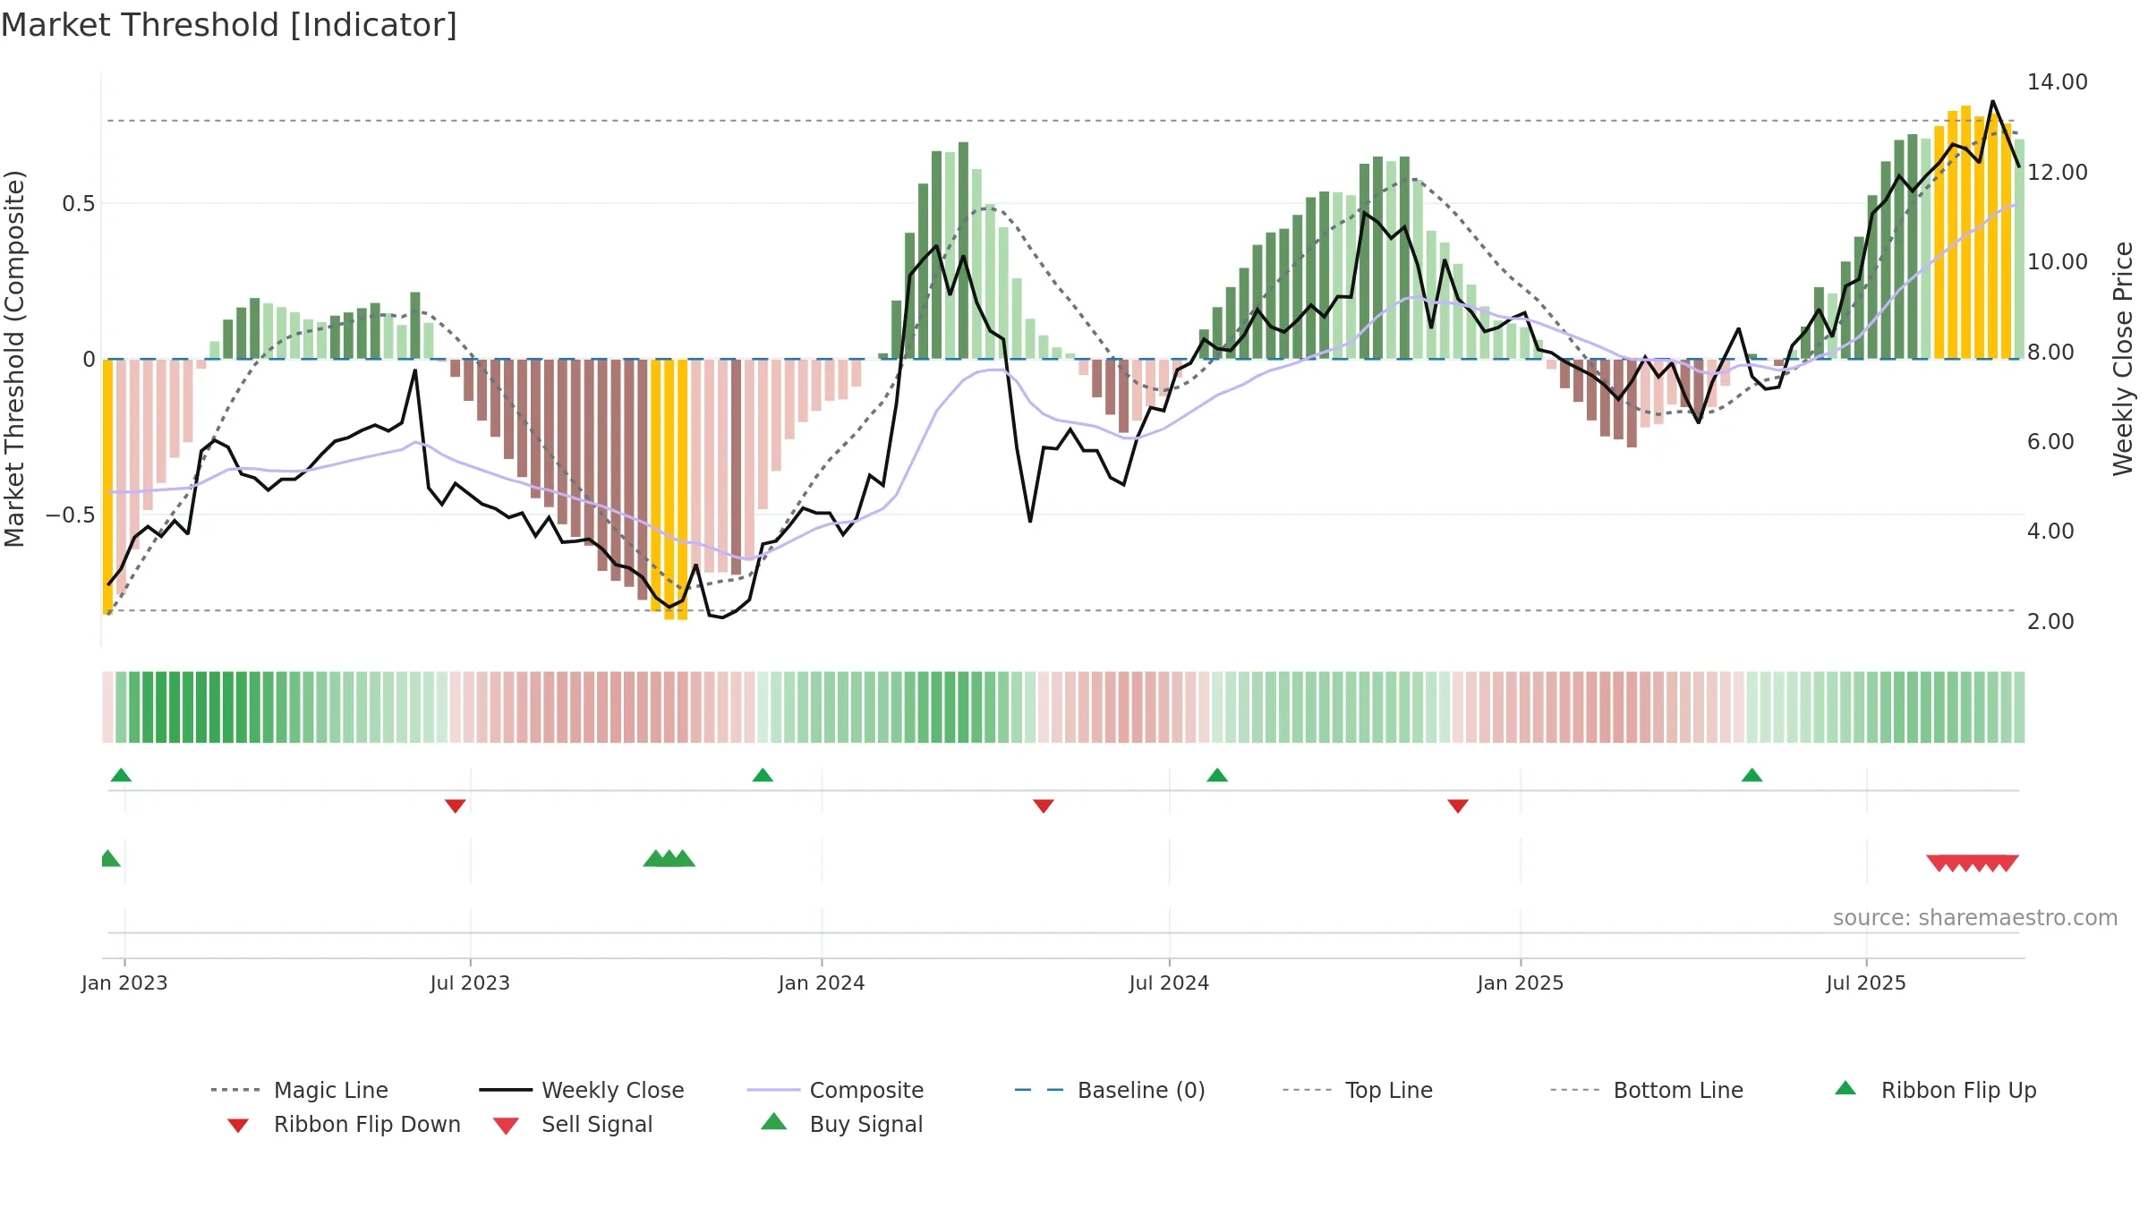Click the Market Threshold (Composite) axis title

[14, 358]
